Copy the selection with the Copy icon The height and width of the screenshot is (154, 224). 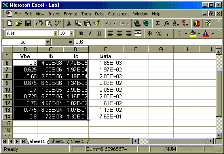click(x=78, y=23)
